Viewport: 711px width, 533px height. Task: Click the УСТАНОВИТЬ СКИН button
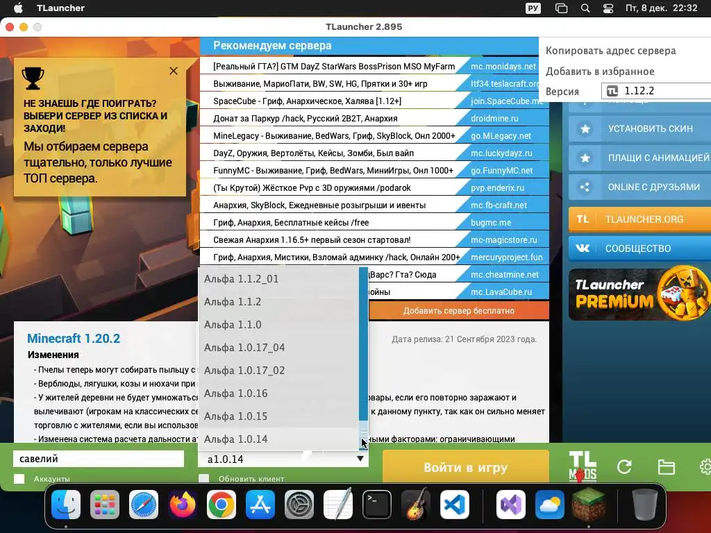click(x=639, y=128)
